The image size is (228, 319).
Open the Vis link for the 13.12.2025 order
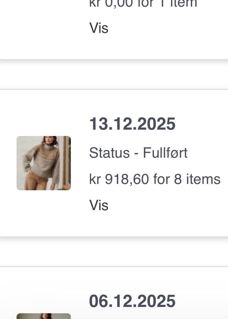[x=99, y=205]
